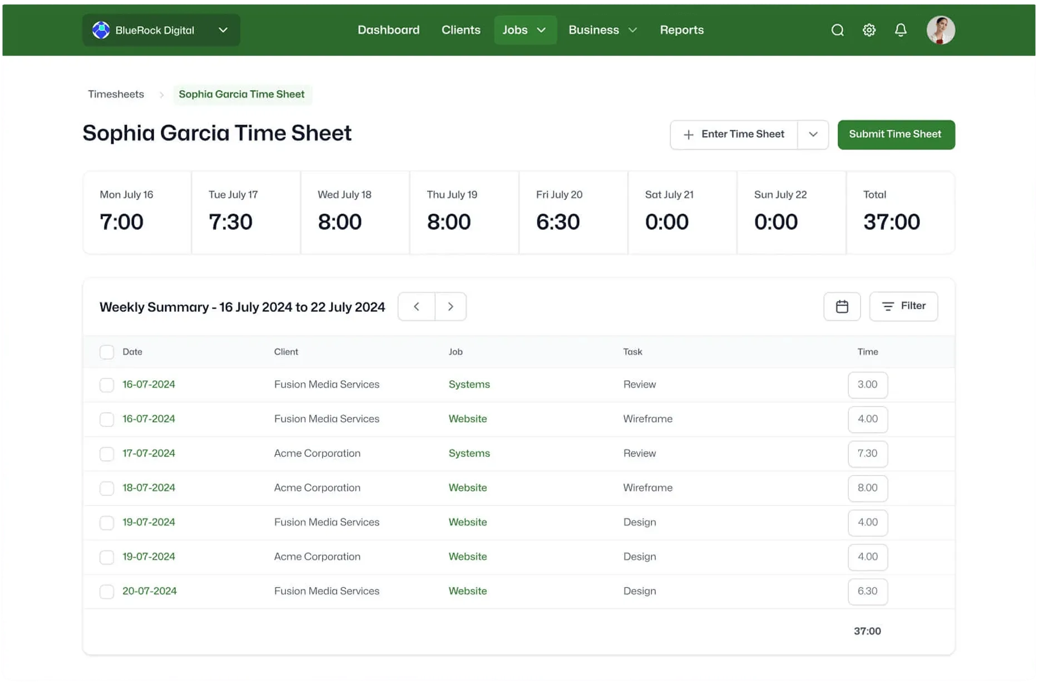Viewport: 1038px width, 684px height.
Task: Open settings via the gear icon
Action: click(869, 30)
